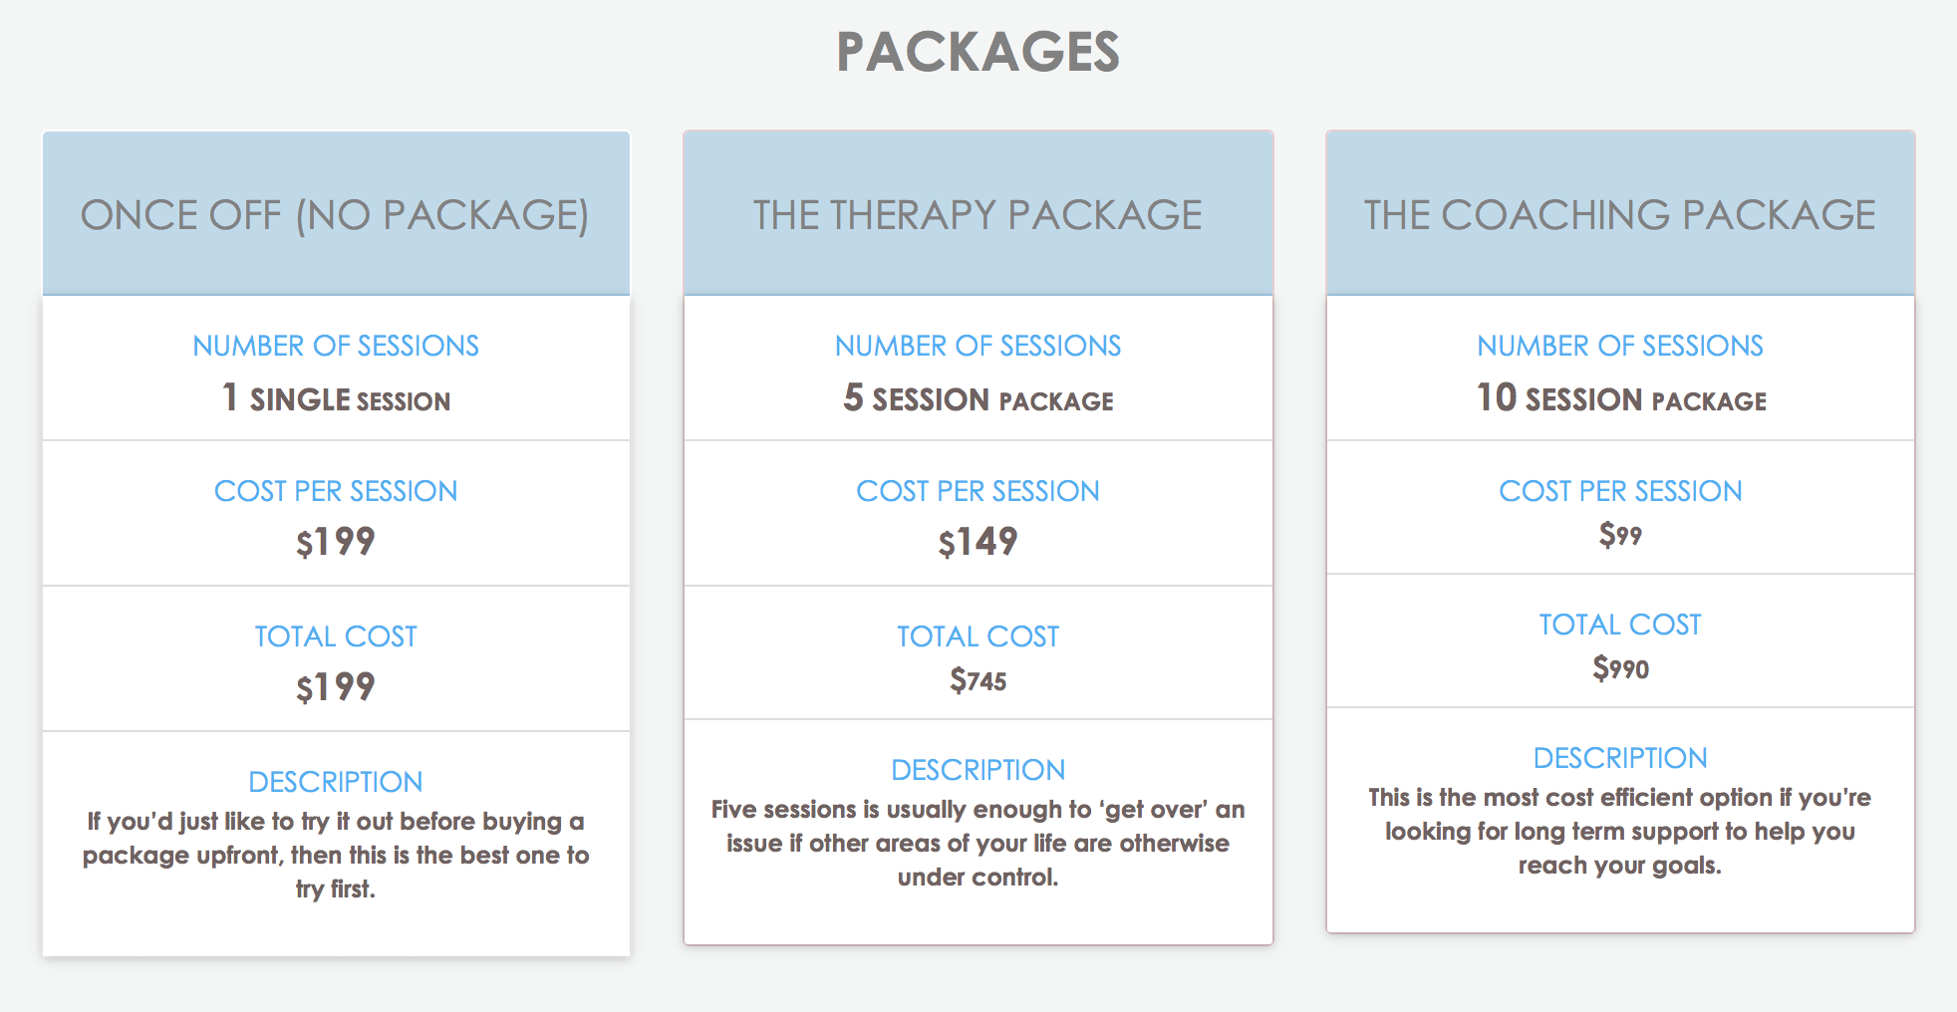Click 'Description' label in Therapy Package card
The width and height of the screenshot is (1957, 1012).
[x=978, y=770]
